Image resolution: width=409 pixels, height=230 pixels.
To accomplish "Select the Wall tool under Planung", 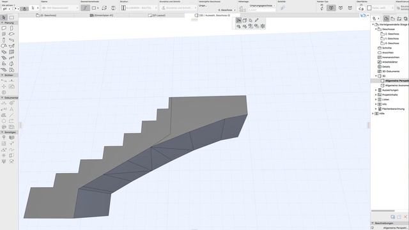I will tap(4, 28).
